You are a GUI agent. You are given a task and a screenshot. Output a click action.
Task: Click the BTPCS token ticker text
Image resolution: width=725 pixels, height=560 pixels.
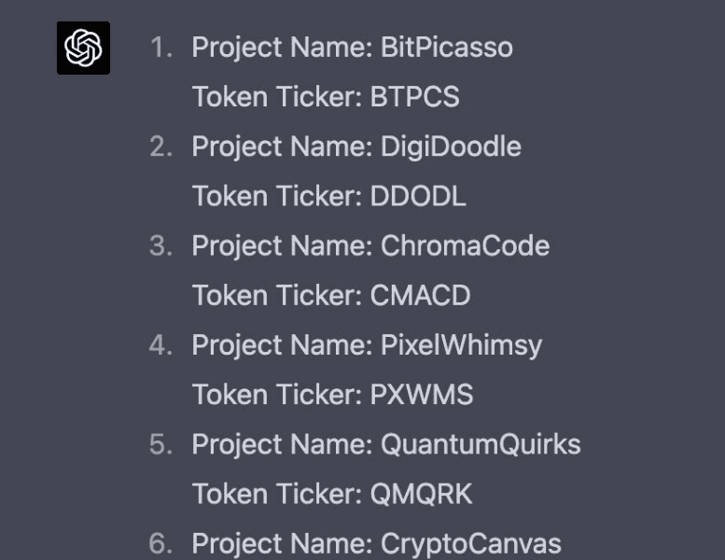[x=414, y=97]
